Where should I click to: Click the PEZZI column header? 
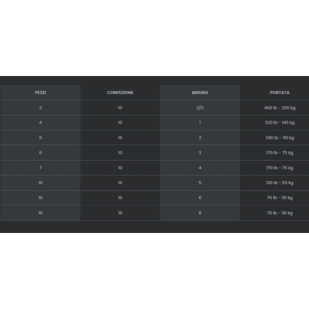pyautogui.click(x=40, y=93)
